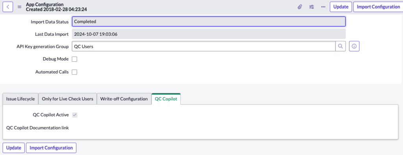The width and height of the screenshot is (403, 155).
Task: Click the bottom Update button
Action: point(14,148)
